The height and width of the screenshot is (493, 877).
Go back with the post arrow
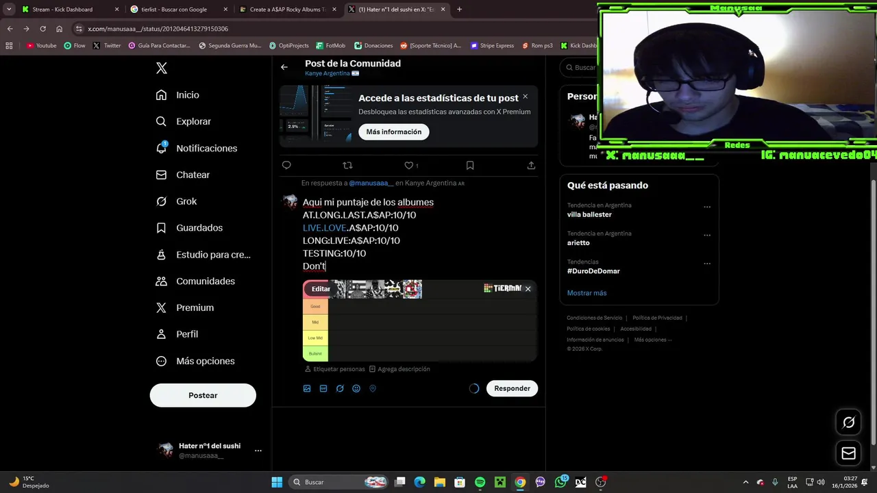pyautogui.click(x=284, y=67)
